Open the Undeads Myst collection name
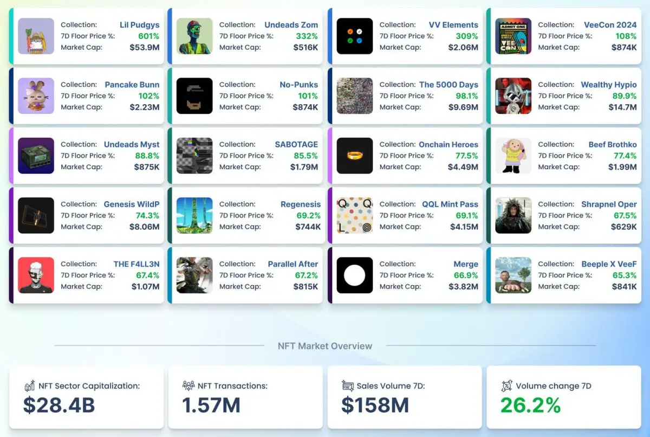 132,144
